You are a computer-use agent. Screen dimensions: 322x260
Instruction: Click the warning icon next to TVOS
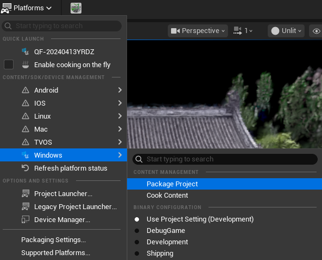tap(26, 142)
